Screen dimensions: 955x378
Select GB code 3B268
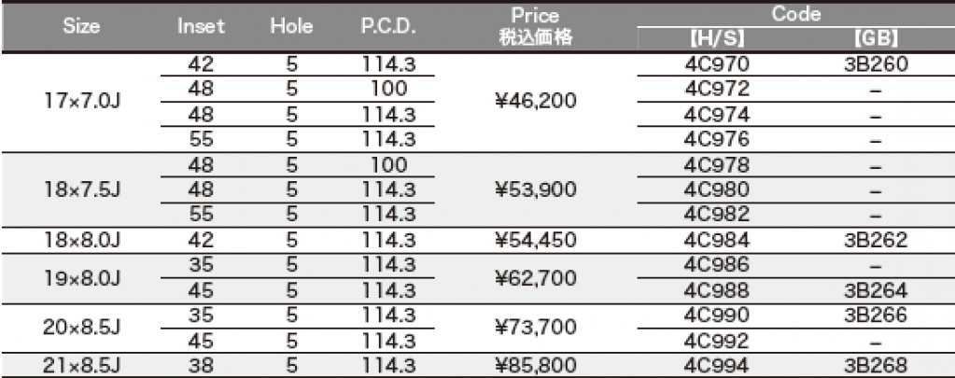[876, 365]
